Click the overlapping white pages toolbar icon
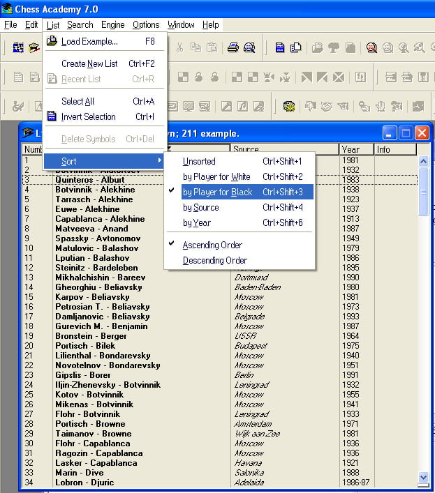Image resolution: width=435 pixels, height=493 pixels. (295, 47)
